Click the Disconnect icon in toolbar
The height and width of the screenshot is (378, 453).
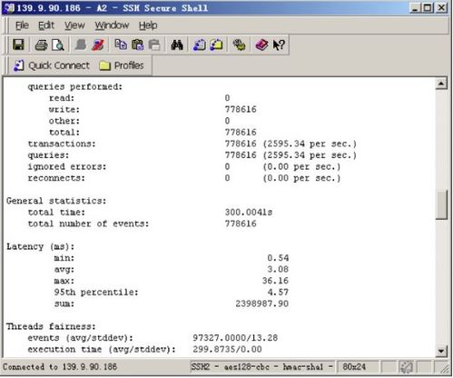[98, 45]
